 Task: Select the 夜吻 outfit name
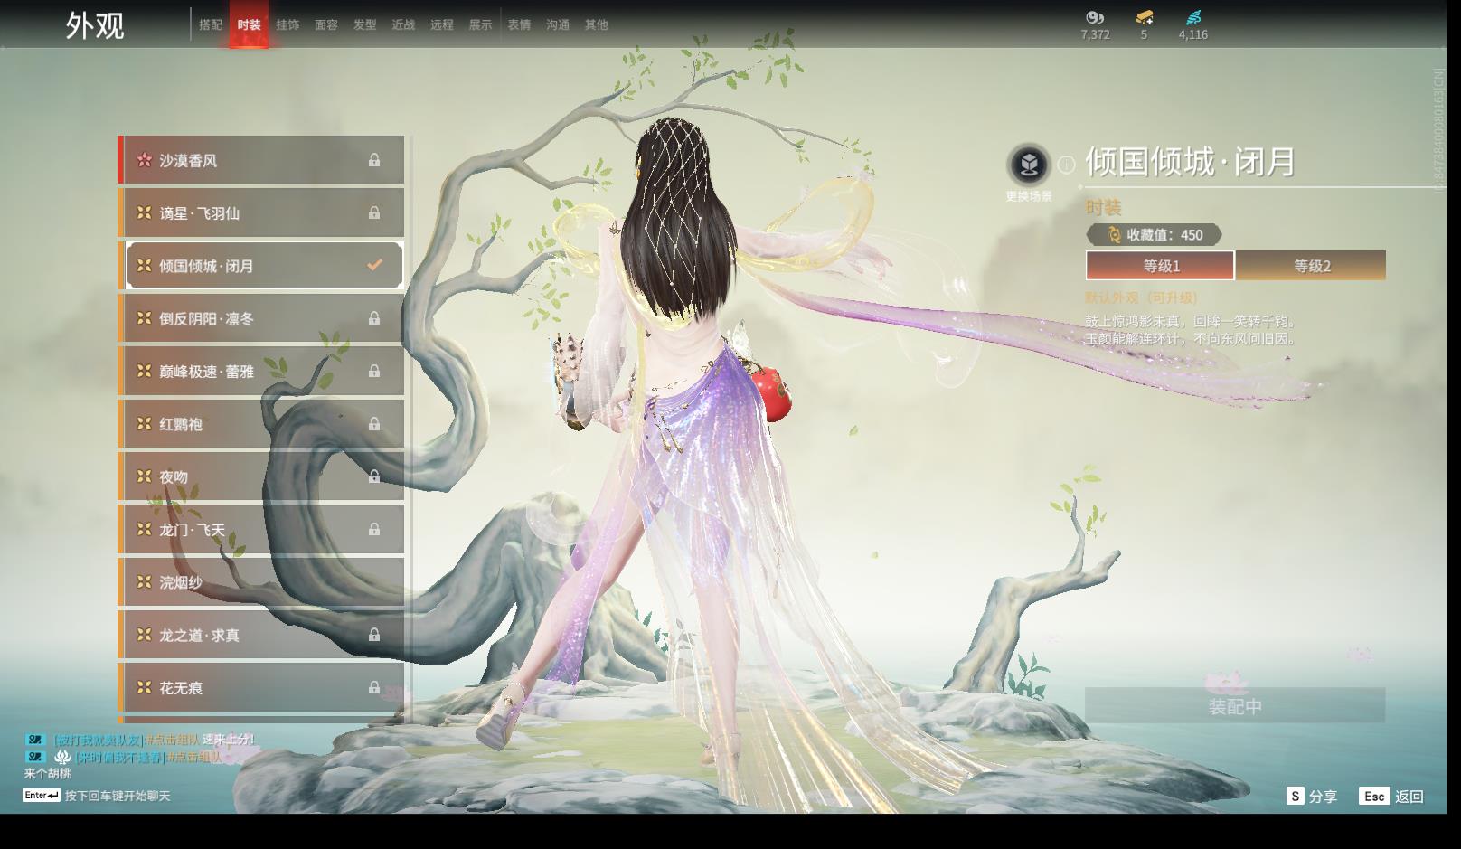174,476
